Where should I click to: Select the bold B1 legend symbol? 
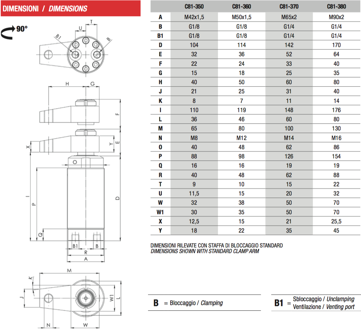(x=279, y=303)
